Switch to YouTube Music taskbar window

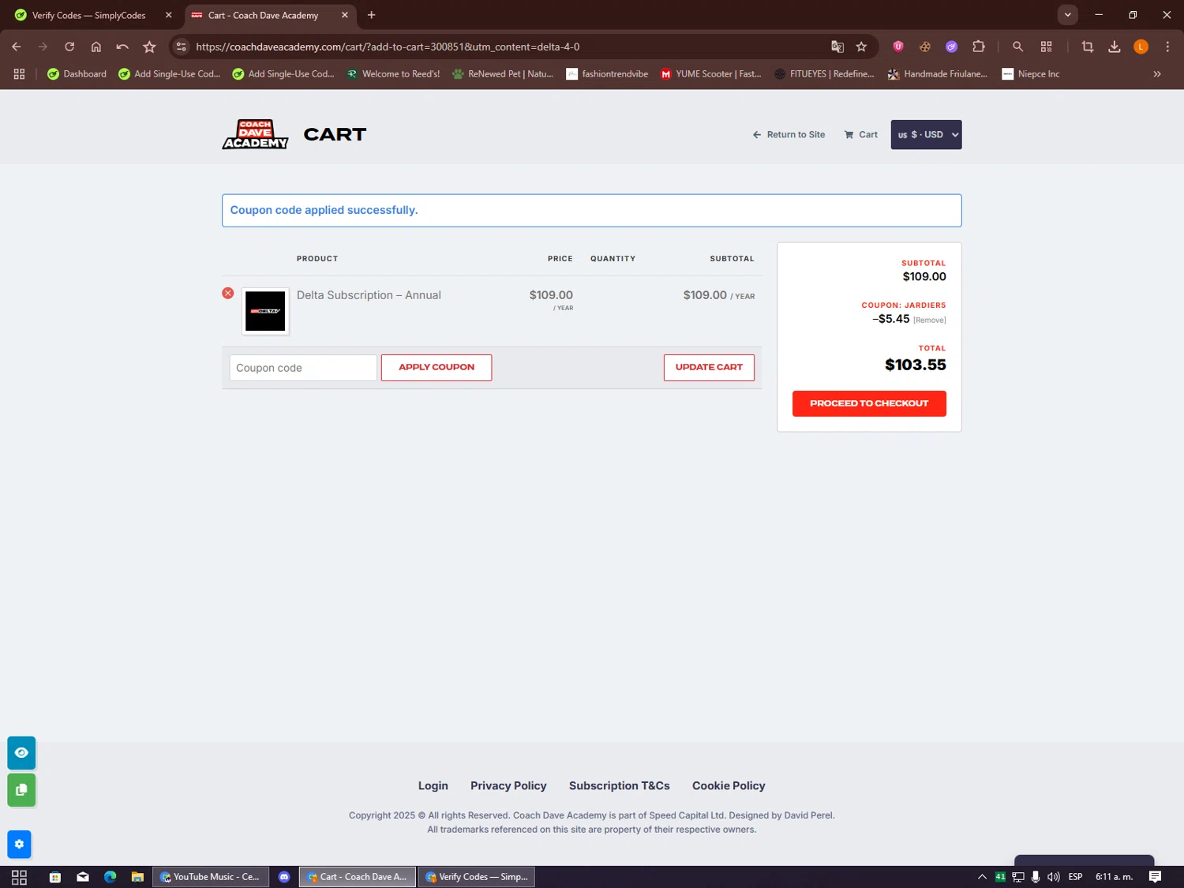click(x=210, y=877)
